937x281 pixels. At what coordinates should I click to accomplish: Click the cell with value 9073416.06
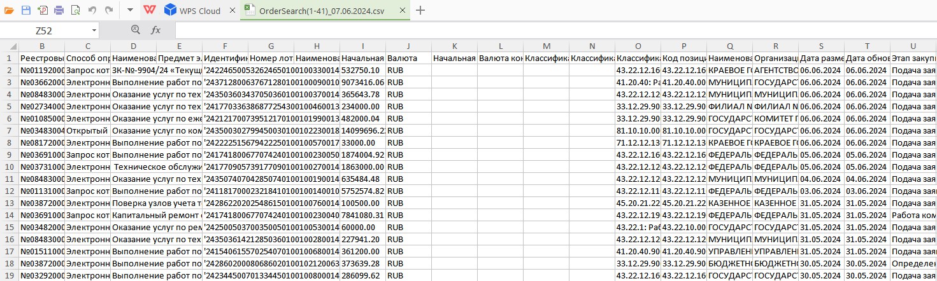tap(362, 82)
